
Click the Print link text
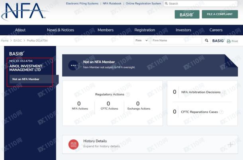235,41
